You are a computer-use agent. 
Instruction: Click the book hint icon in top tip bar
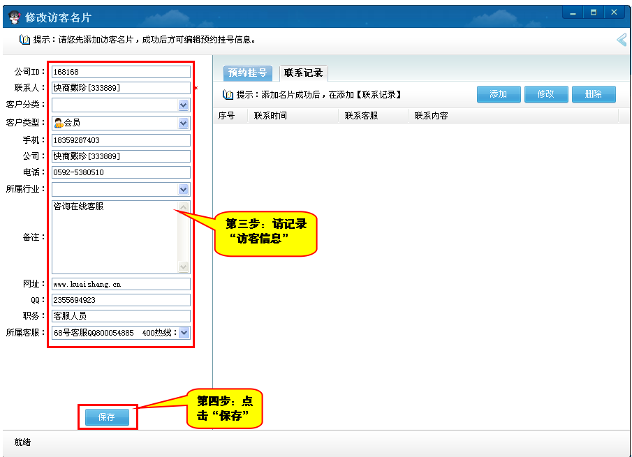pos(24,40)
